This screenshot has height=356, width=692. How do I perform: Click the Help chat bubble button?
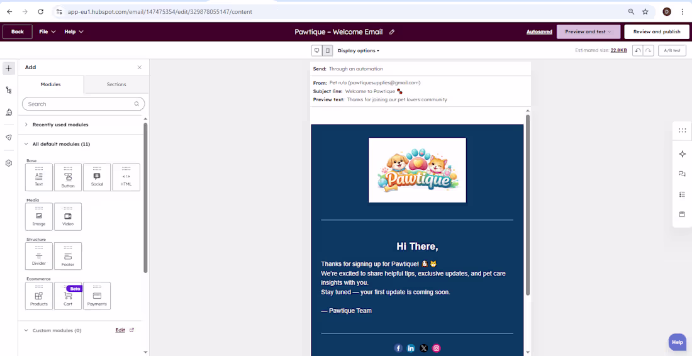(678, 342)
